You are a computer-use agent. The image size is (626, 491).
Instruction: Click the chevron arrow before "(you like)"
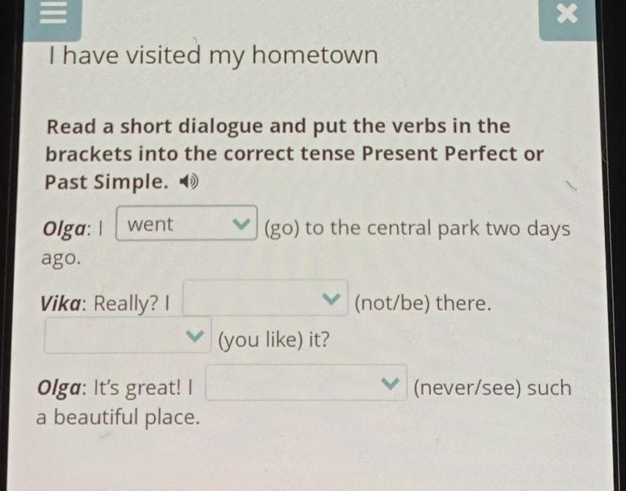coord(196,337)
